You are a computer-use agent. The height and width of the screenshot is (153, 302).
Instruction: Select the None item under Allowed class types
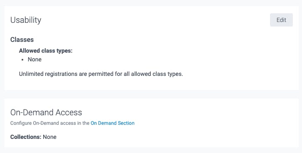pyautogui.click(x=34, y=59)
